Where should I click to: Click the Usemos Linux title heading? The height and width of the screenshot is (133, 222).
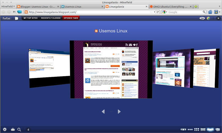[113, 31]
